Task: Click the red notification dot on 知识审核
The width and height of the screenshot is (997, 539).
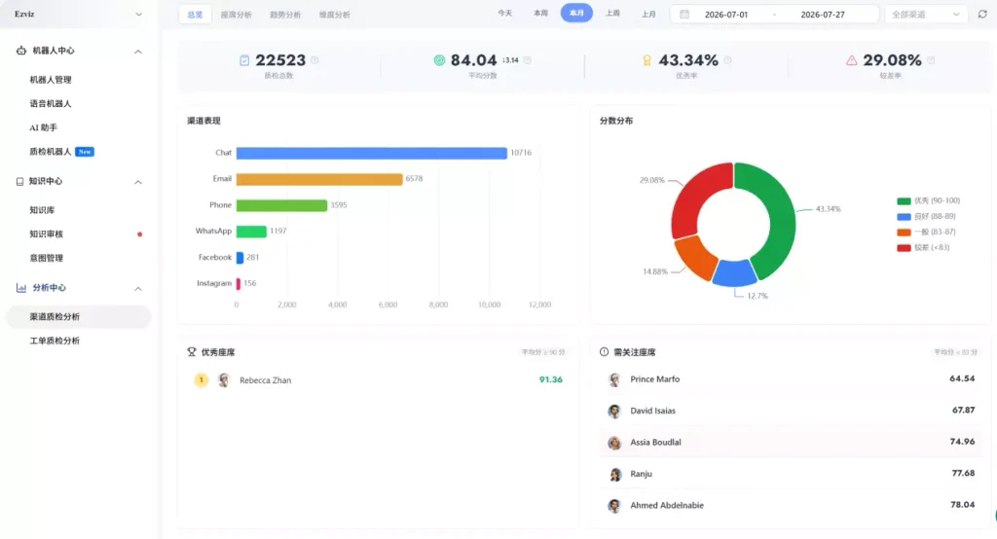Action: tap(140, 234)
